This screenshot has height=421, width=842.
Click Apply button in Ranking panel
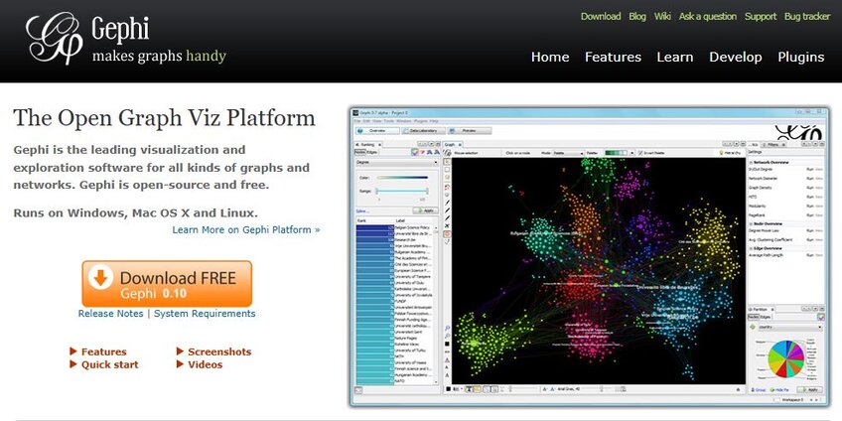(x=425, y=210)
